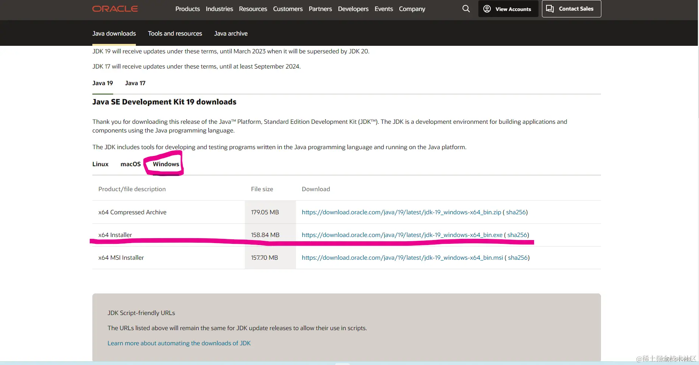Switch to the Java 17 tab

pos(135,83)
